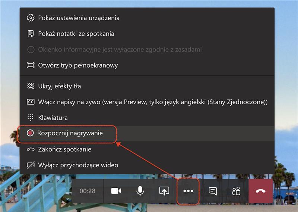Choose 'Rozpocznij nagrywanie' from the menu
The width and height of the screenshot is (298, 212).
pos(70,133)
